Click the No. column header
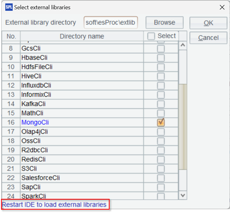 11,36
